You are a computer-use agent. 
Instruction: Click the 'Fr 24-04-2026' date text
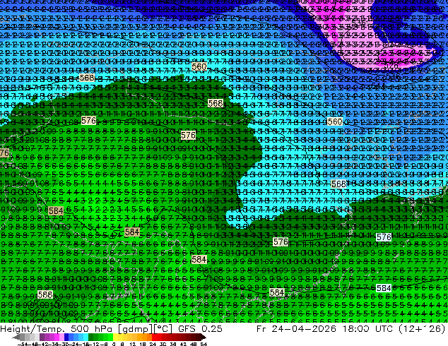[x=296, y=329]
